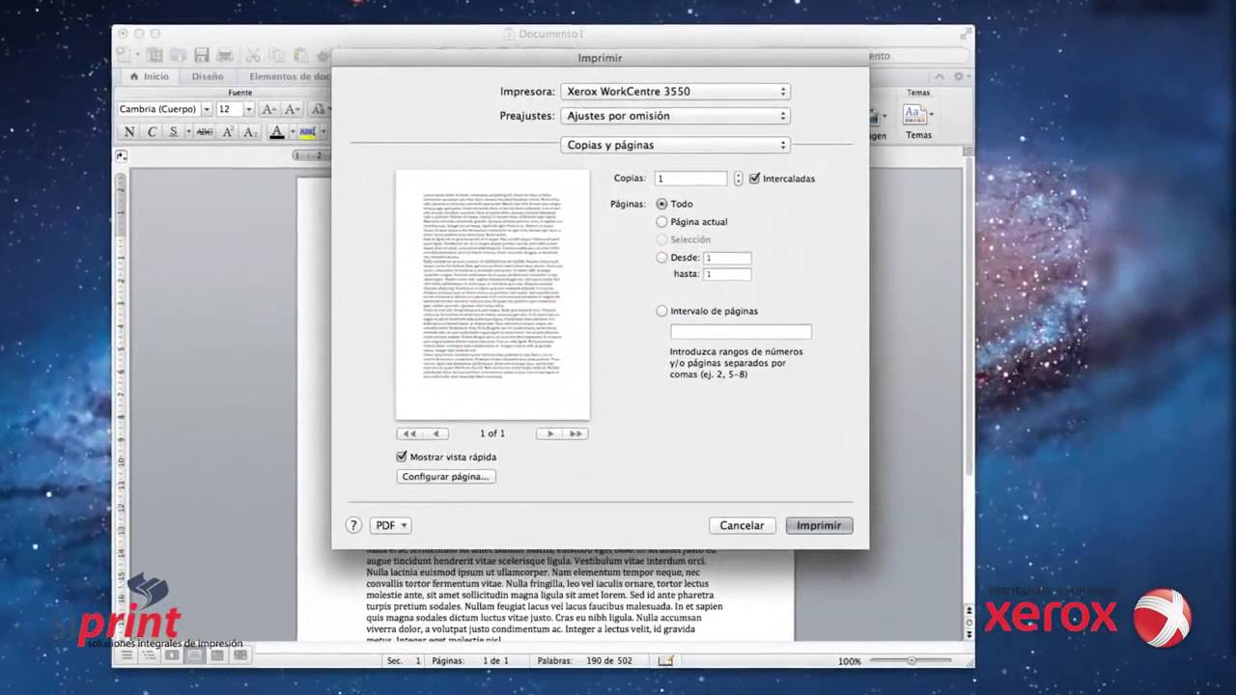Go to next preview page arrow

550,433
